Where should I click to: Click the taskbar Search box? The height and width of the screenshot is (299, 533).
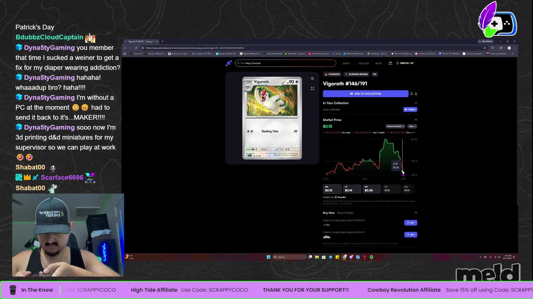[x=289, y=257]
